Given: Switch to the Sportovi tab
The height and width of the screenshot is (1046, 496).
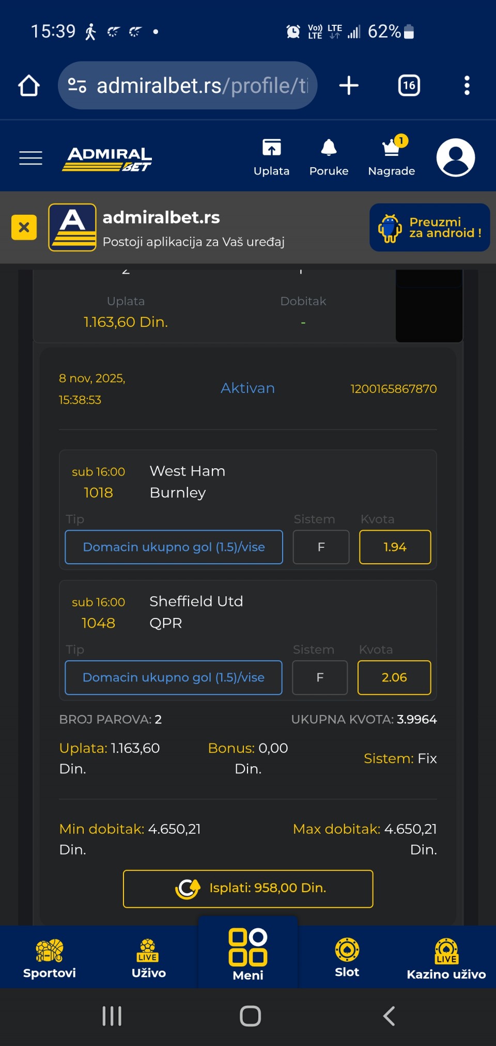Looking at the screenshot, I should click(x=50, y=958).
